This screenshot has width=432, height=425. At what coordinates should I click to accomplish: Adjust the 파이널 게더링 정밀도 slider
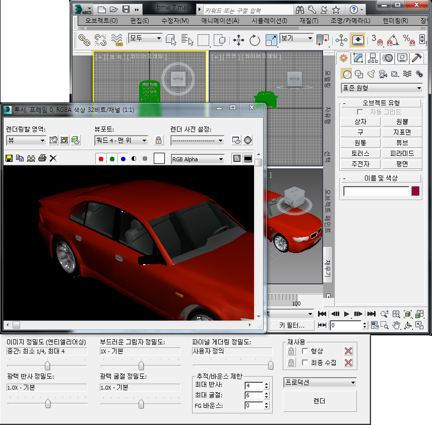coord(271,365)
